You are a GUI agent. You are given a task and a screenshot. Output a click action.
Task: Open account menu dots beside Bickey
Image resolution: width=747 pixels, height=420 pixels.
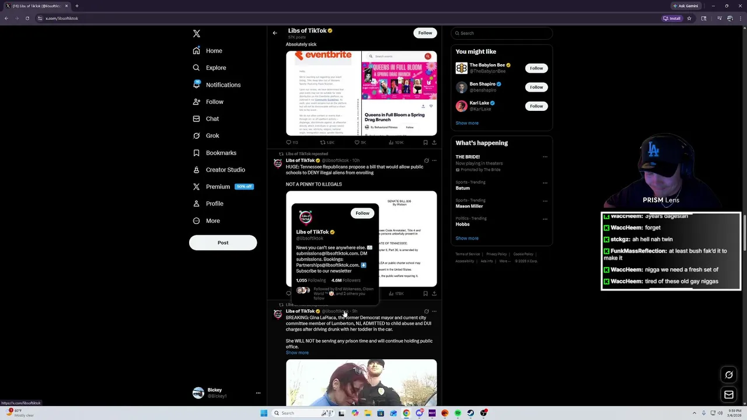tap(258, 393)
